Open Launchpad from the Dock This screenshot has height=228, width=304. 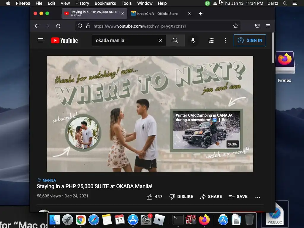[x=68, y=220]
